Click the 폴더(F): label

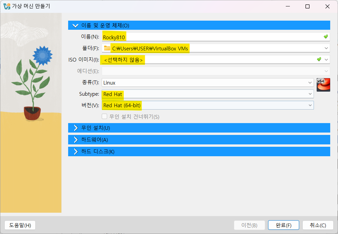(x=91, y=48)
